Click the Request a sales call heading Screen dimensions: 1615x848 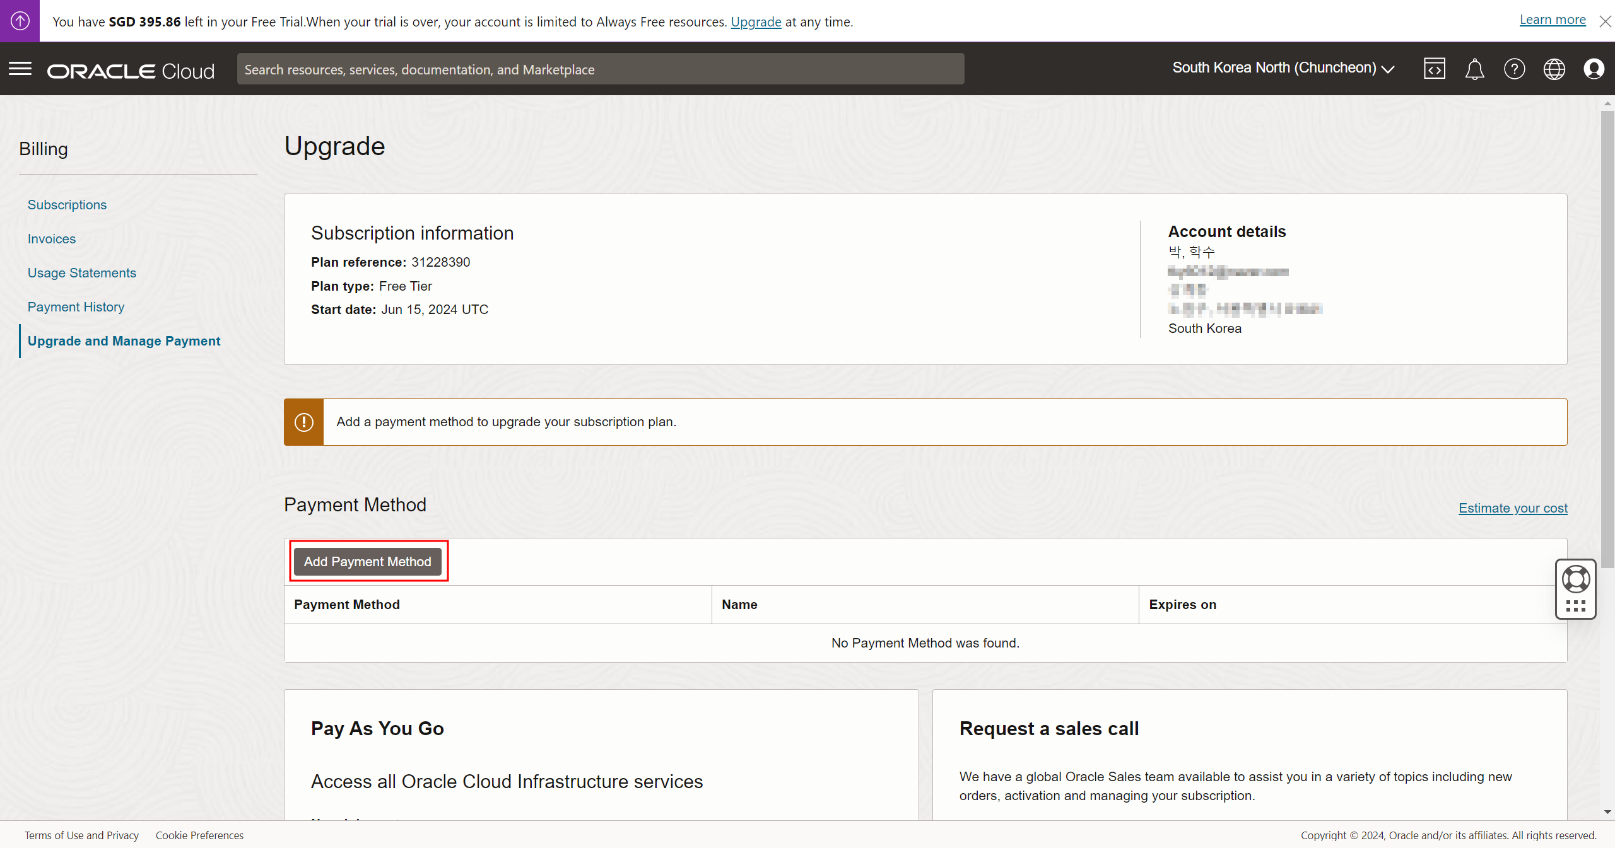[x=1049, y=729]
